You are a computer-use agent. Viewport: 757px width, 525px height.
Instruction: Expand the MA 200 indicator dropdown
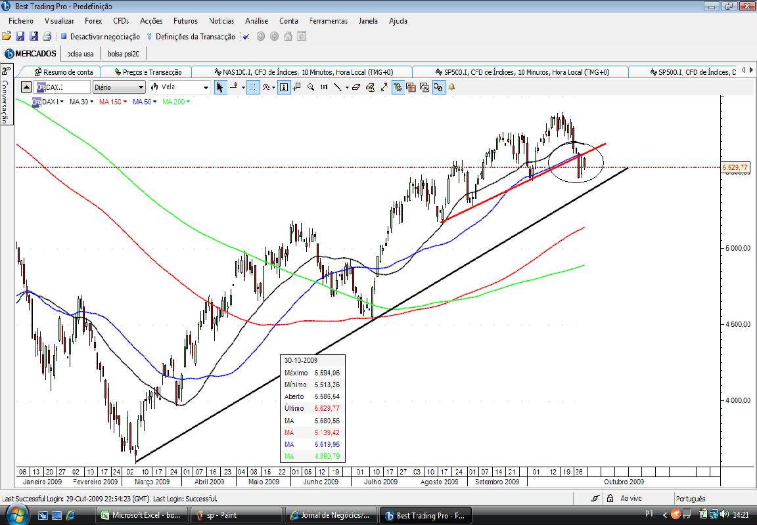tap(188, 102)
